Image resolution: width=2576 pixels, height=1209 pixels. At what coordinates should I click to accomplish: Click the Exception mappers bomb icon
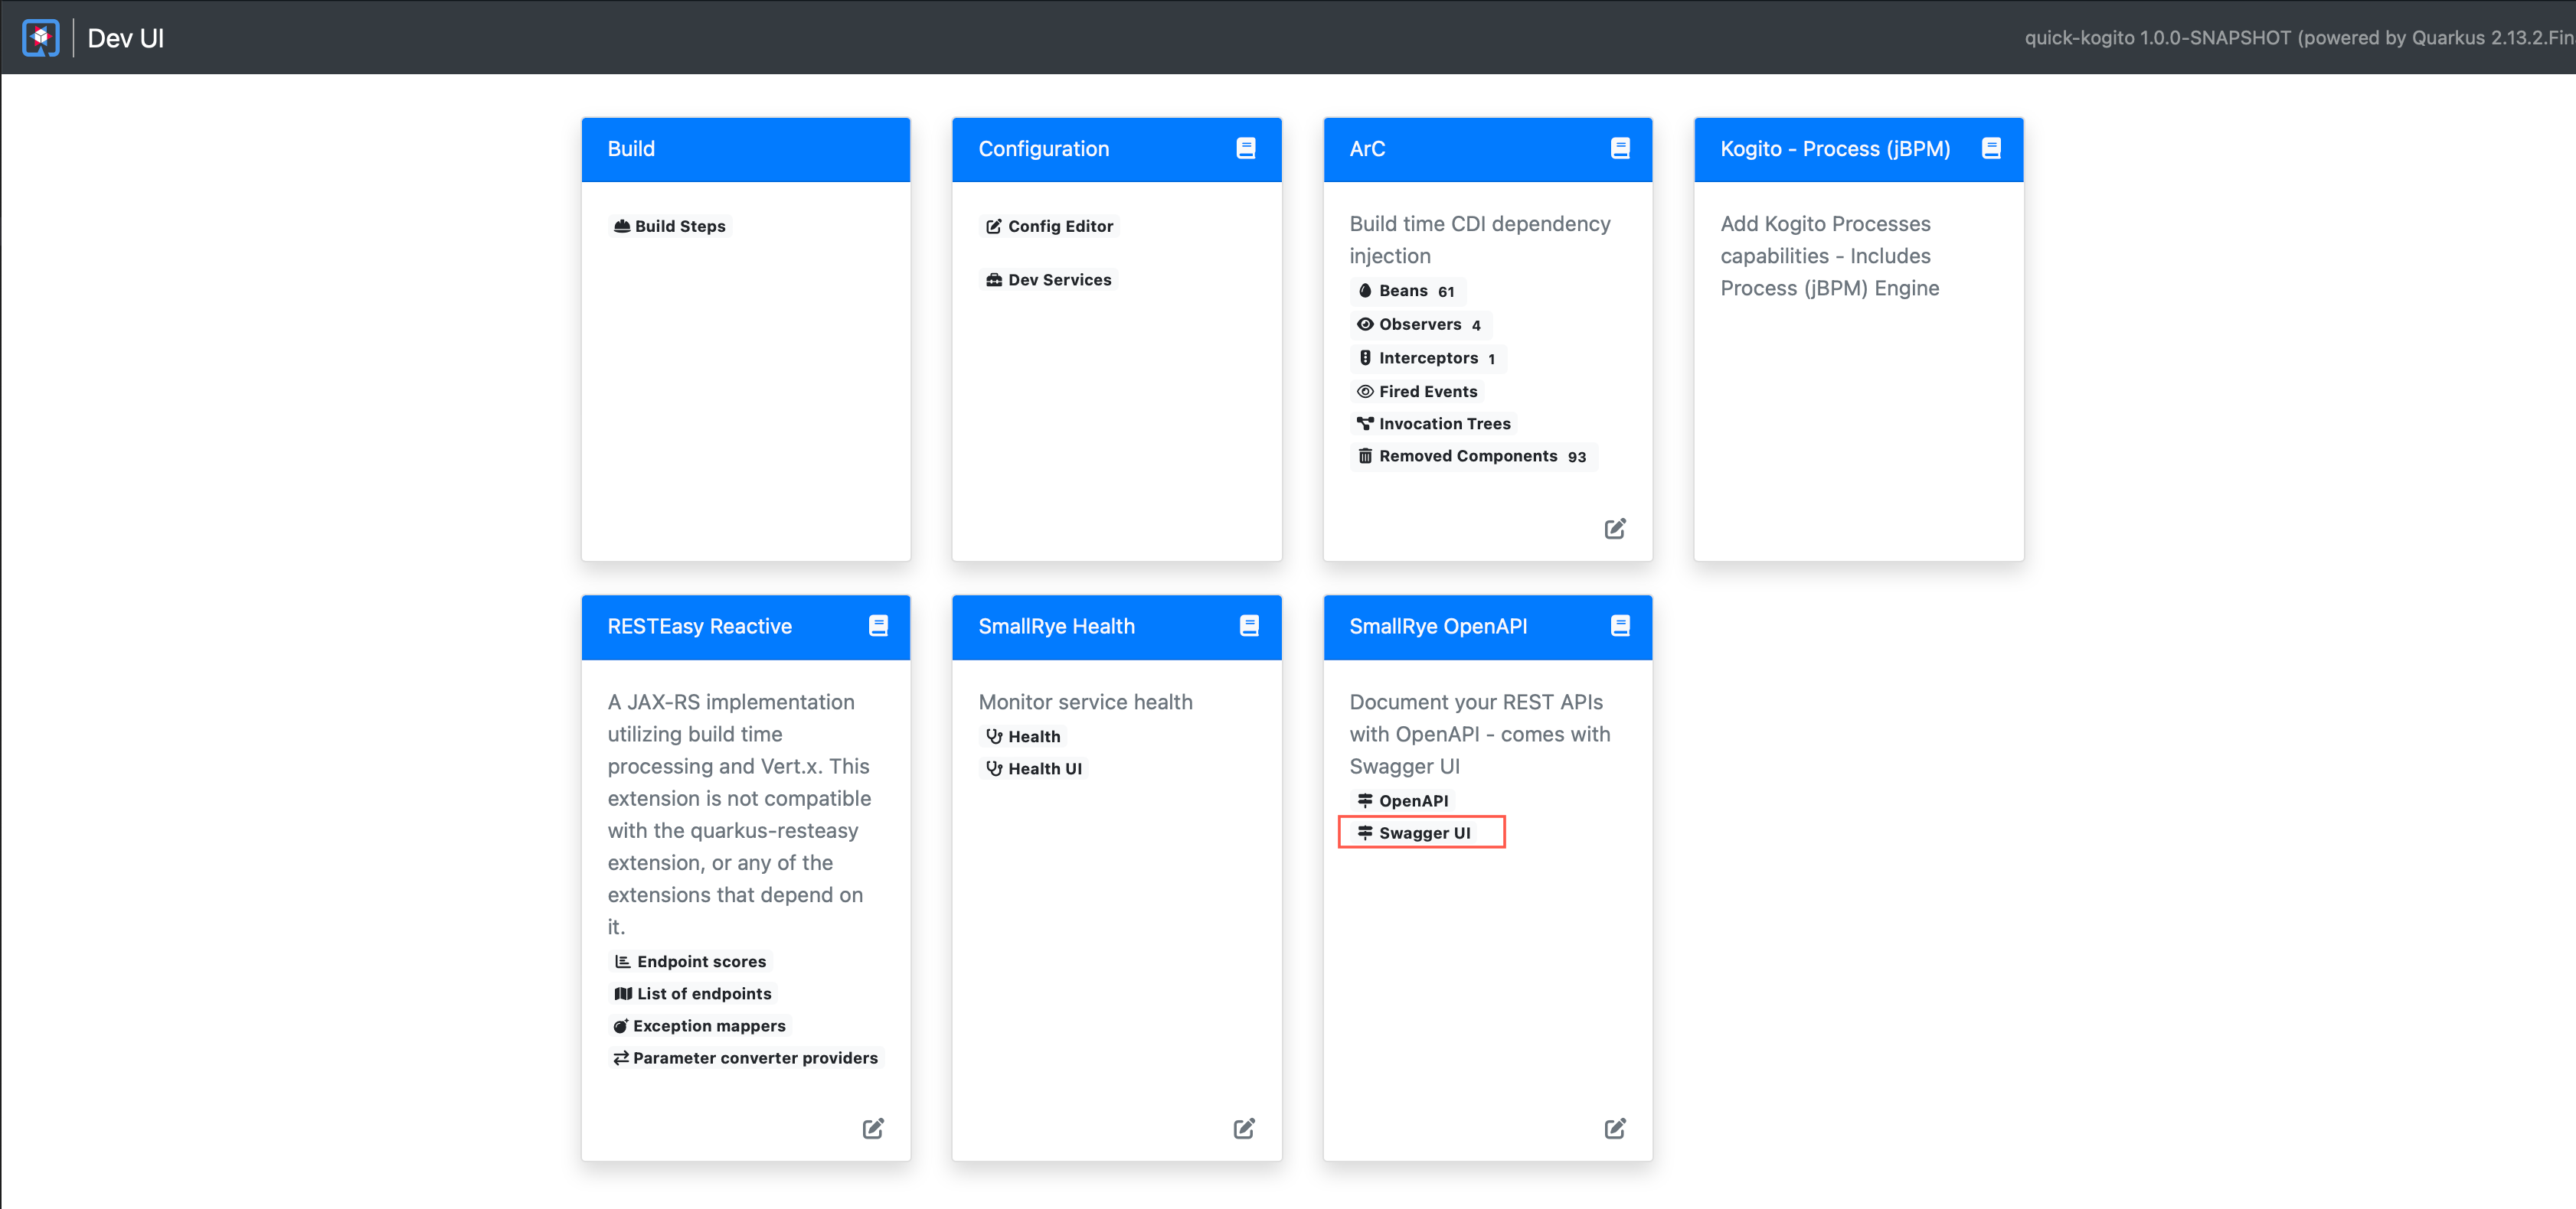click(x=621, y=1026)
